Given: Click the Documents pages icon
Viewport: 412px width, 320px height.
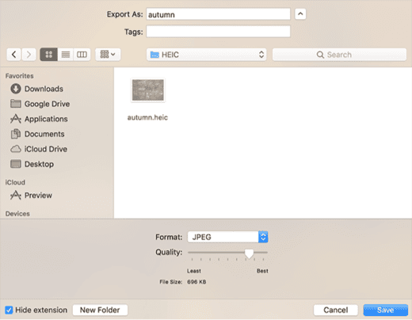Looking at the screenshot, I should coord(16,134).
